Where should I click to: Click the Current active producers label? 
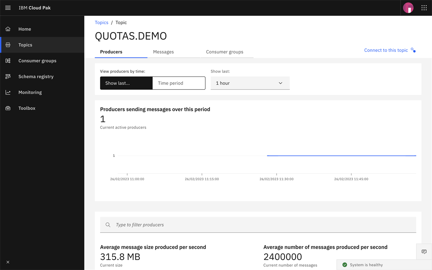[x=123, y=127]
